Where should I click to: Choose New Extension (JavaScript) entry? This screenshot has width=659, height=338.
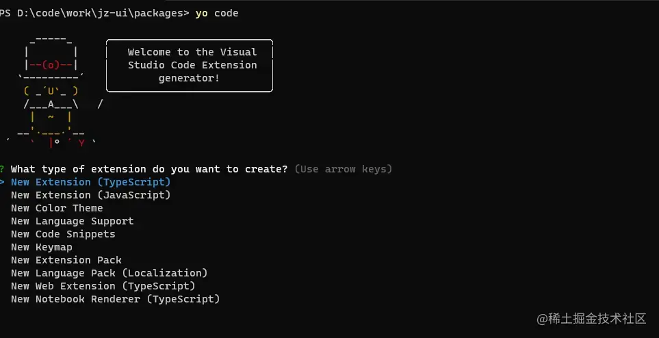click(90, 195)
